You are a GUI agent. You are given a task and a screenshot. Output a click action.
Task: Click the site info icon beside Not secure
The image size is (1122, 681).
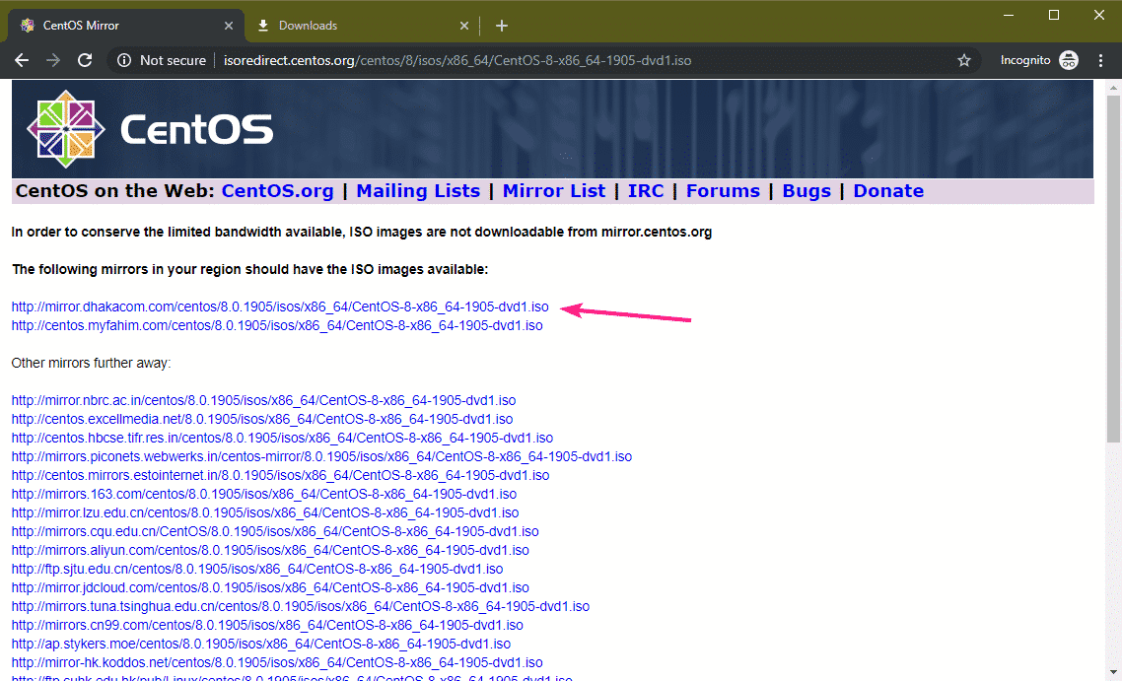point(124,61)
